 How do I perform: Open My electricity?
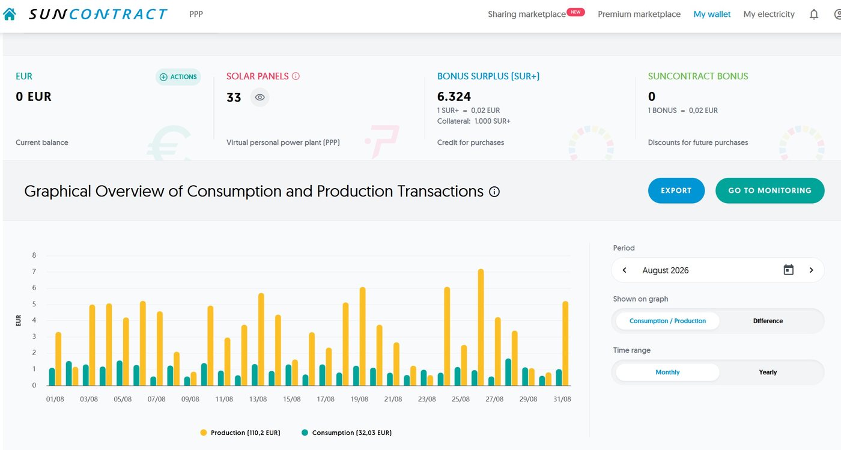769,14
